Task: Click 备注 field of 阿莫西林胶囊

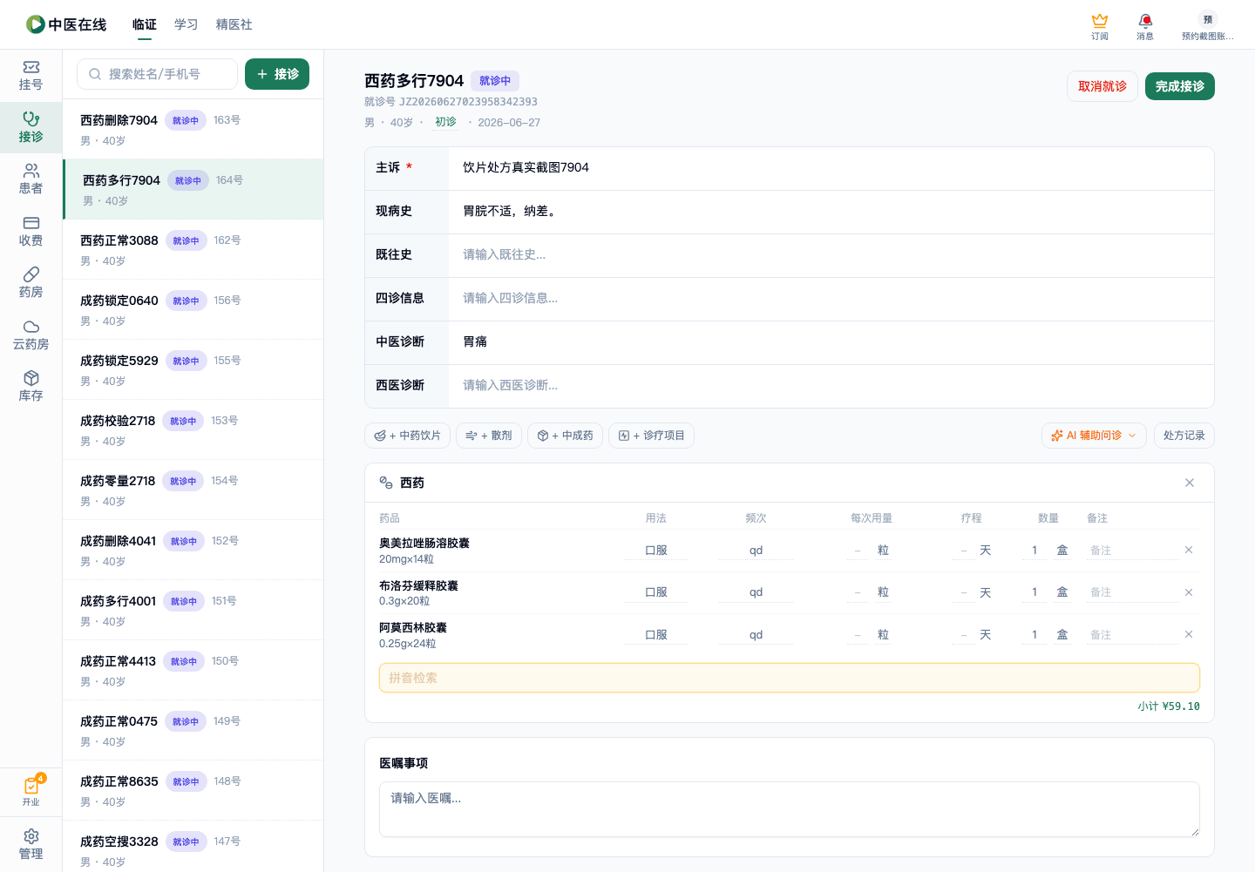Action: pyautogui.click(x=1131, y=635)
